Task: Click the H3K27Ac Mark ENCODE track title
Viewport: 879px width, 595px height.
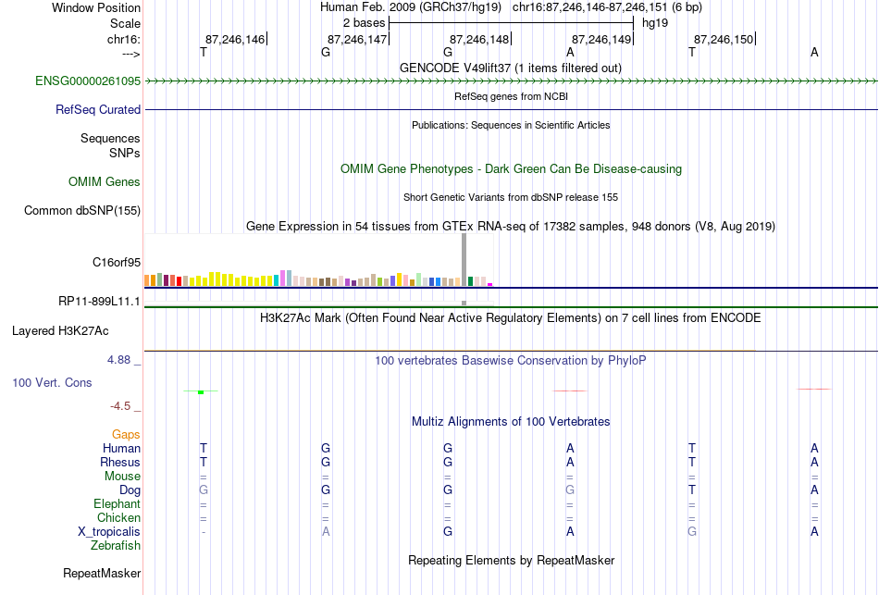Action: (x=511, y=318)
